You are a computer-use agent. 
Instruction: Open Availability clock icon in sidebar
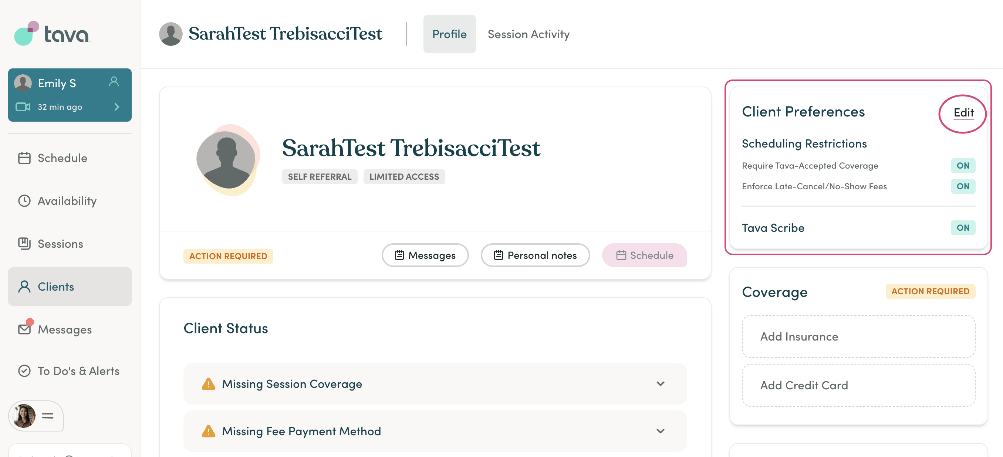[24, 201]
